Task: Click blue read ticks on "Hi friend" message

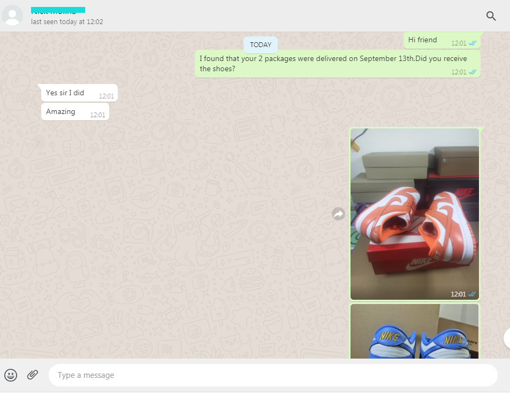Action: click(x=473, y=43)
